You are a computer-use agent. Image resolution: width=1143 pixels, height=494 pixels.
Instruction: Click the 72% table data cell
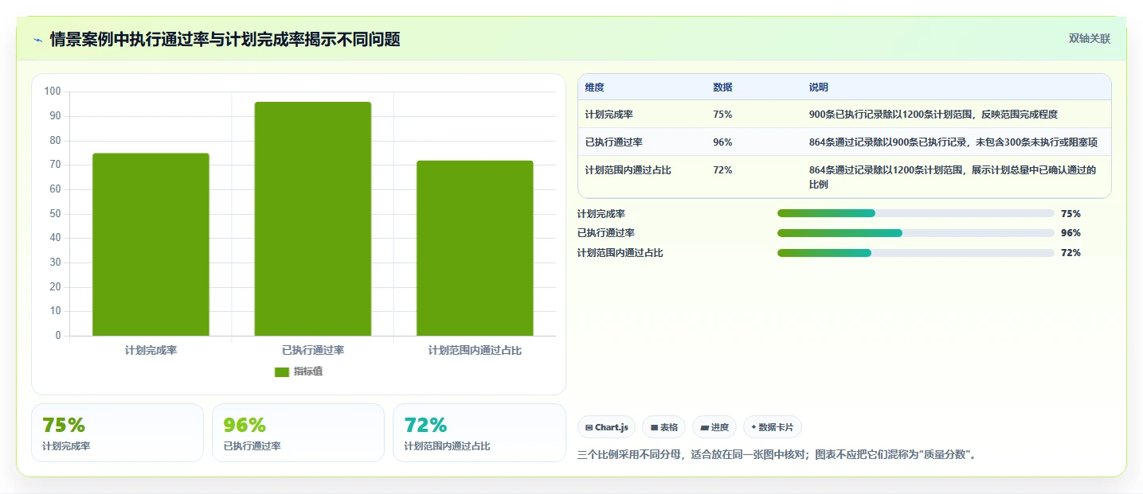(722, 170)
